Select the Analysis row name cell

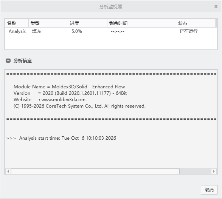coord(17,31)
